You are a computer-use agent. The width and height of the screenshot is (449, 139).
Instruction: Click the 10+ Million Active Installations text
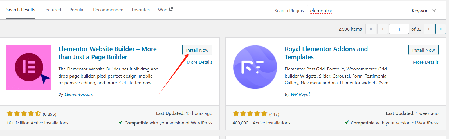pos(37,123)
